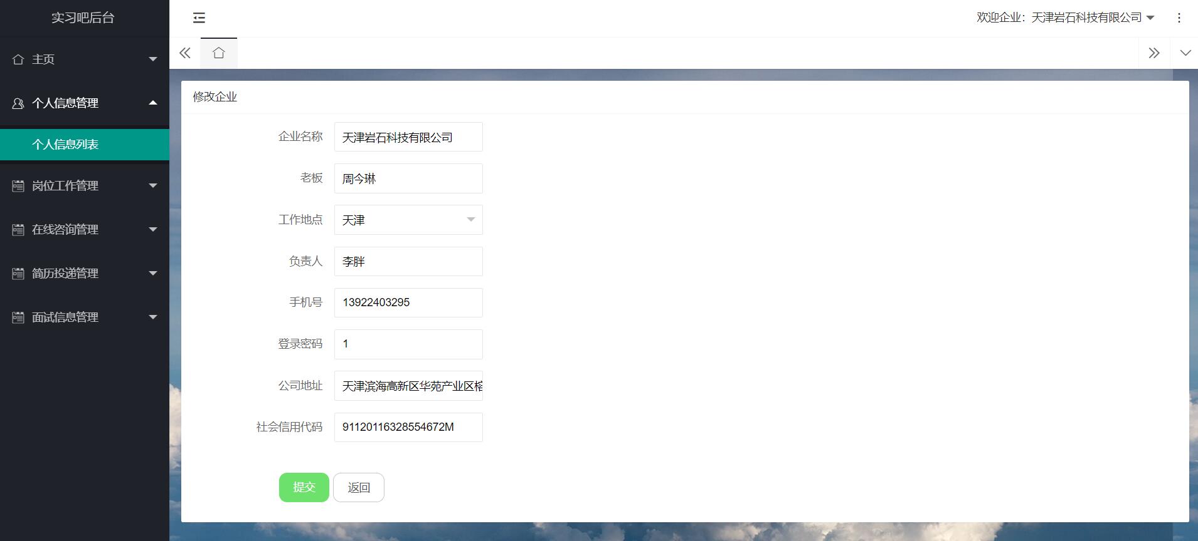Focus the 企业名称 input field
This screenshot has width=1198, height=541.
click(408, 137)
